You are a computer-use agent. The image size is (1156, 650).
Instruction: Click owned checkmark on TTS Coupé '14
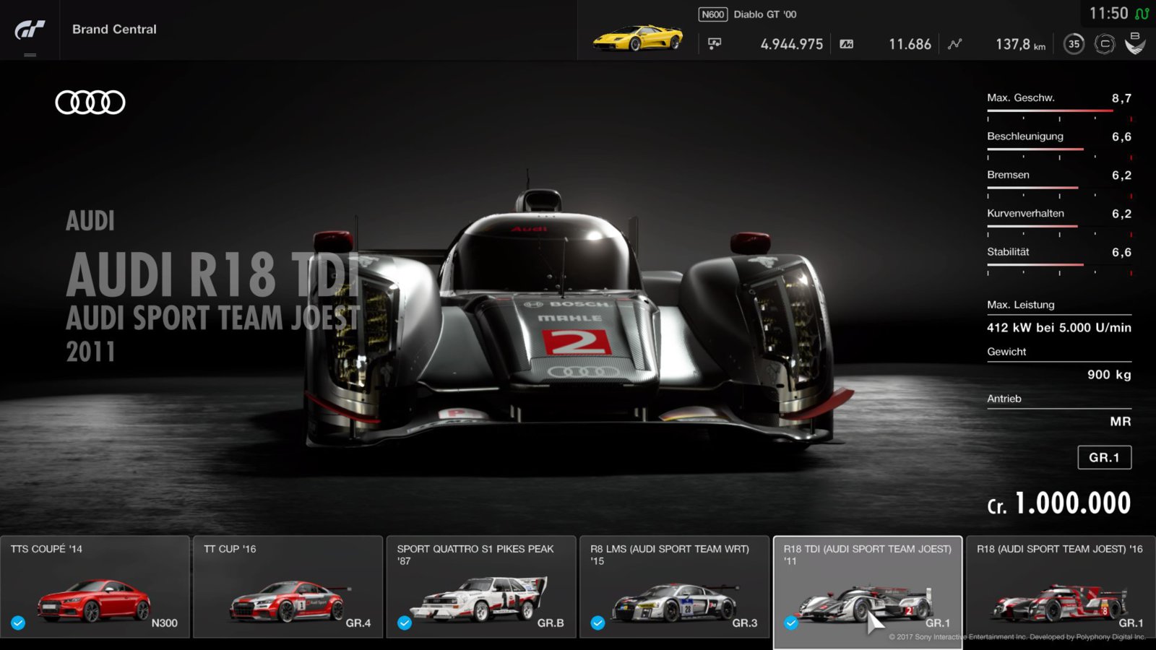point(18,623)
